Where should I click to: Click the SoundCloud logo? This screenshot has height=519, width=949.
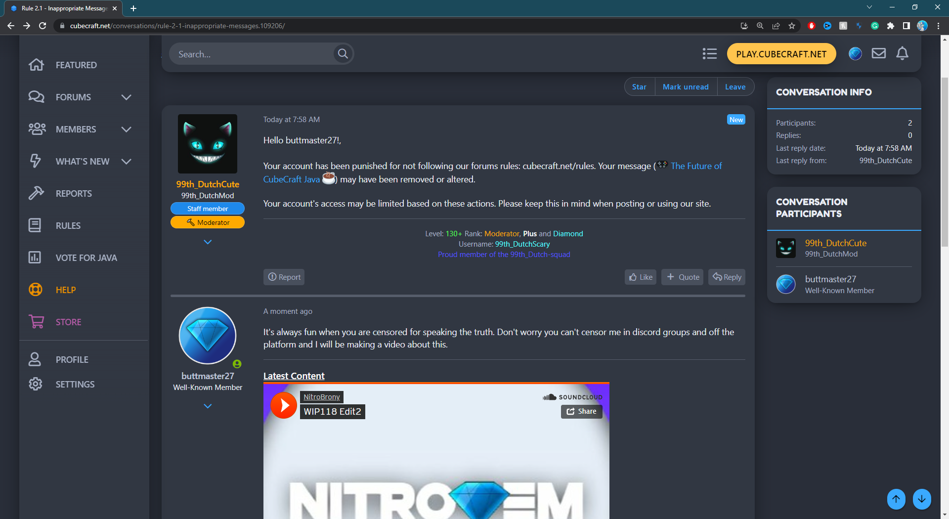coord(572,397)
